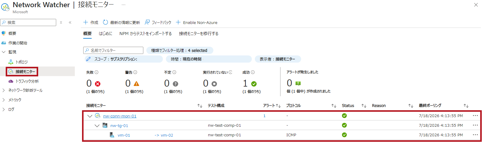Click the info icon next to 警告
Screen dimensions: 482x142
click(135, 72)
